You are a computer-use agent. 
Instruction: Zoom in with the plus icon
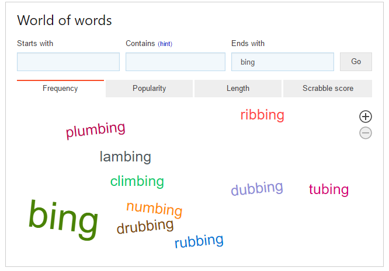pos(366,117)
